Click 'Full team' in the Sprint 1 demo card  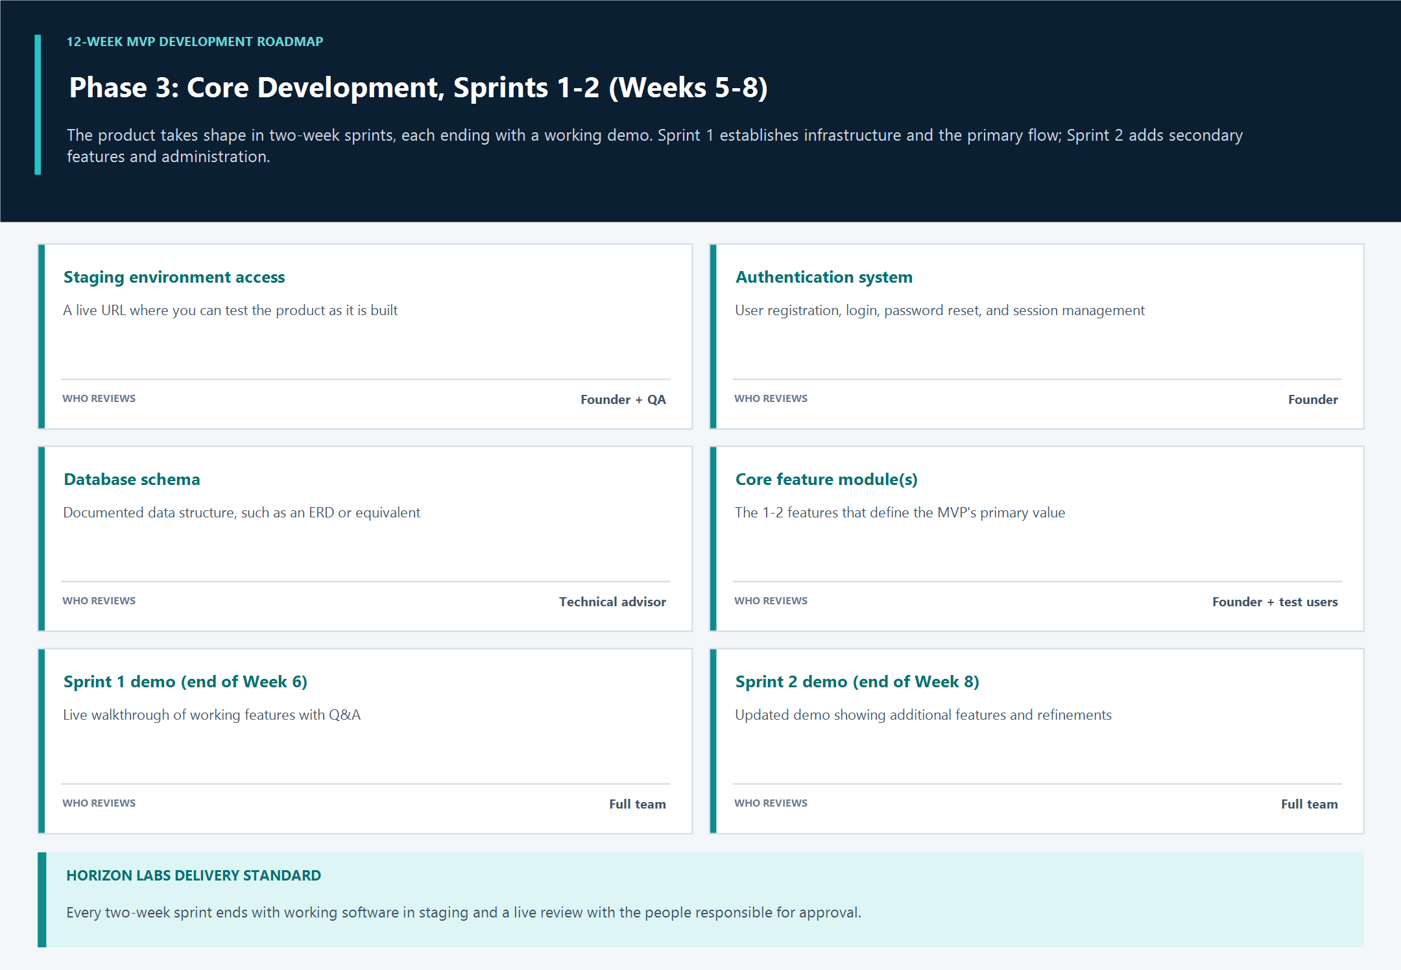pos(638,804)
